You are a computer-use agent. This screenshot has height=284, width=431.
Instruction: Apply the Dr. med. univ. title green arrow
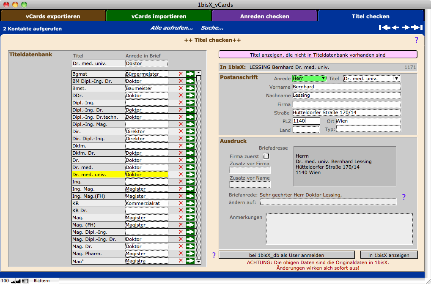click(x=190, y=175)
